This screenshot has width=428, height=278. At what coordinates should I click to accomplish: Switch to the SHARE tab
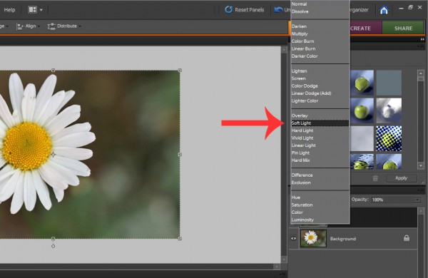[403, 28]
